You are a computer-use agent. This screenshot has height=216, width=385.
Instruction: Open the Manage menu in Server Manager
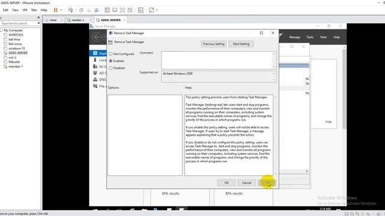tap(295, 37)
